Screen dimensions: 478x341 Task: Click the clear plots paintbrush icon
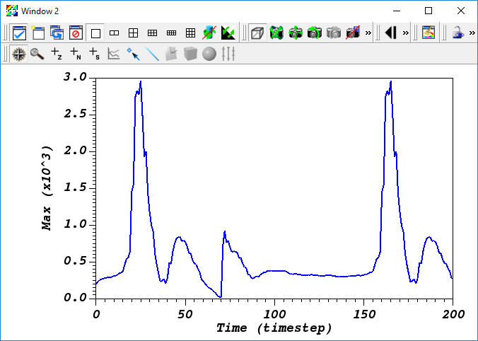[429, 33]
